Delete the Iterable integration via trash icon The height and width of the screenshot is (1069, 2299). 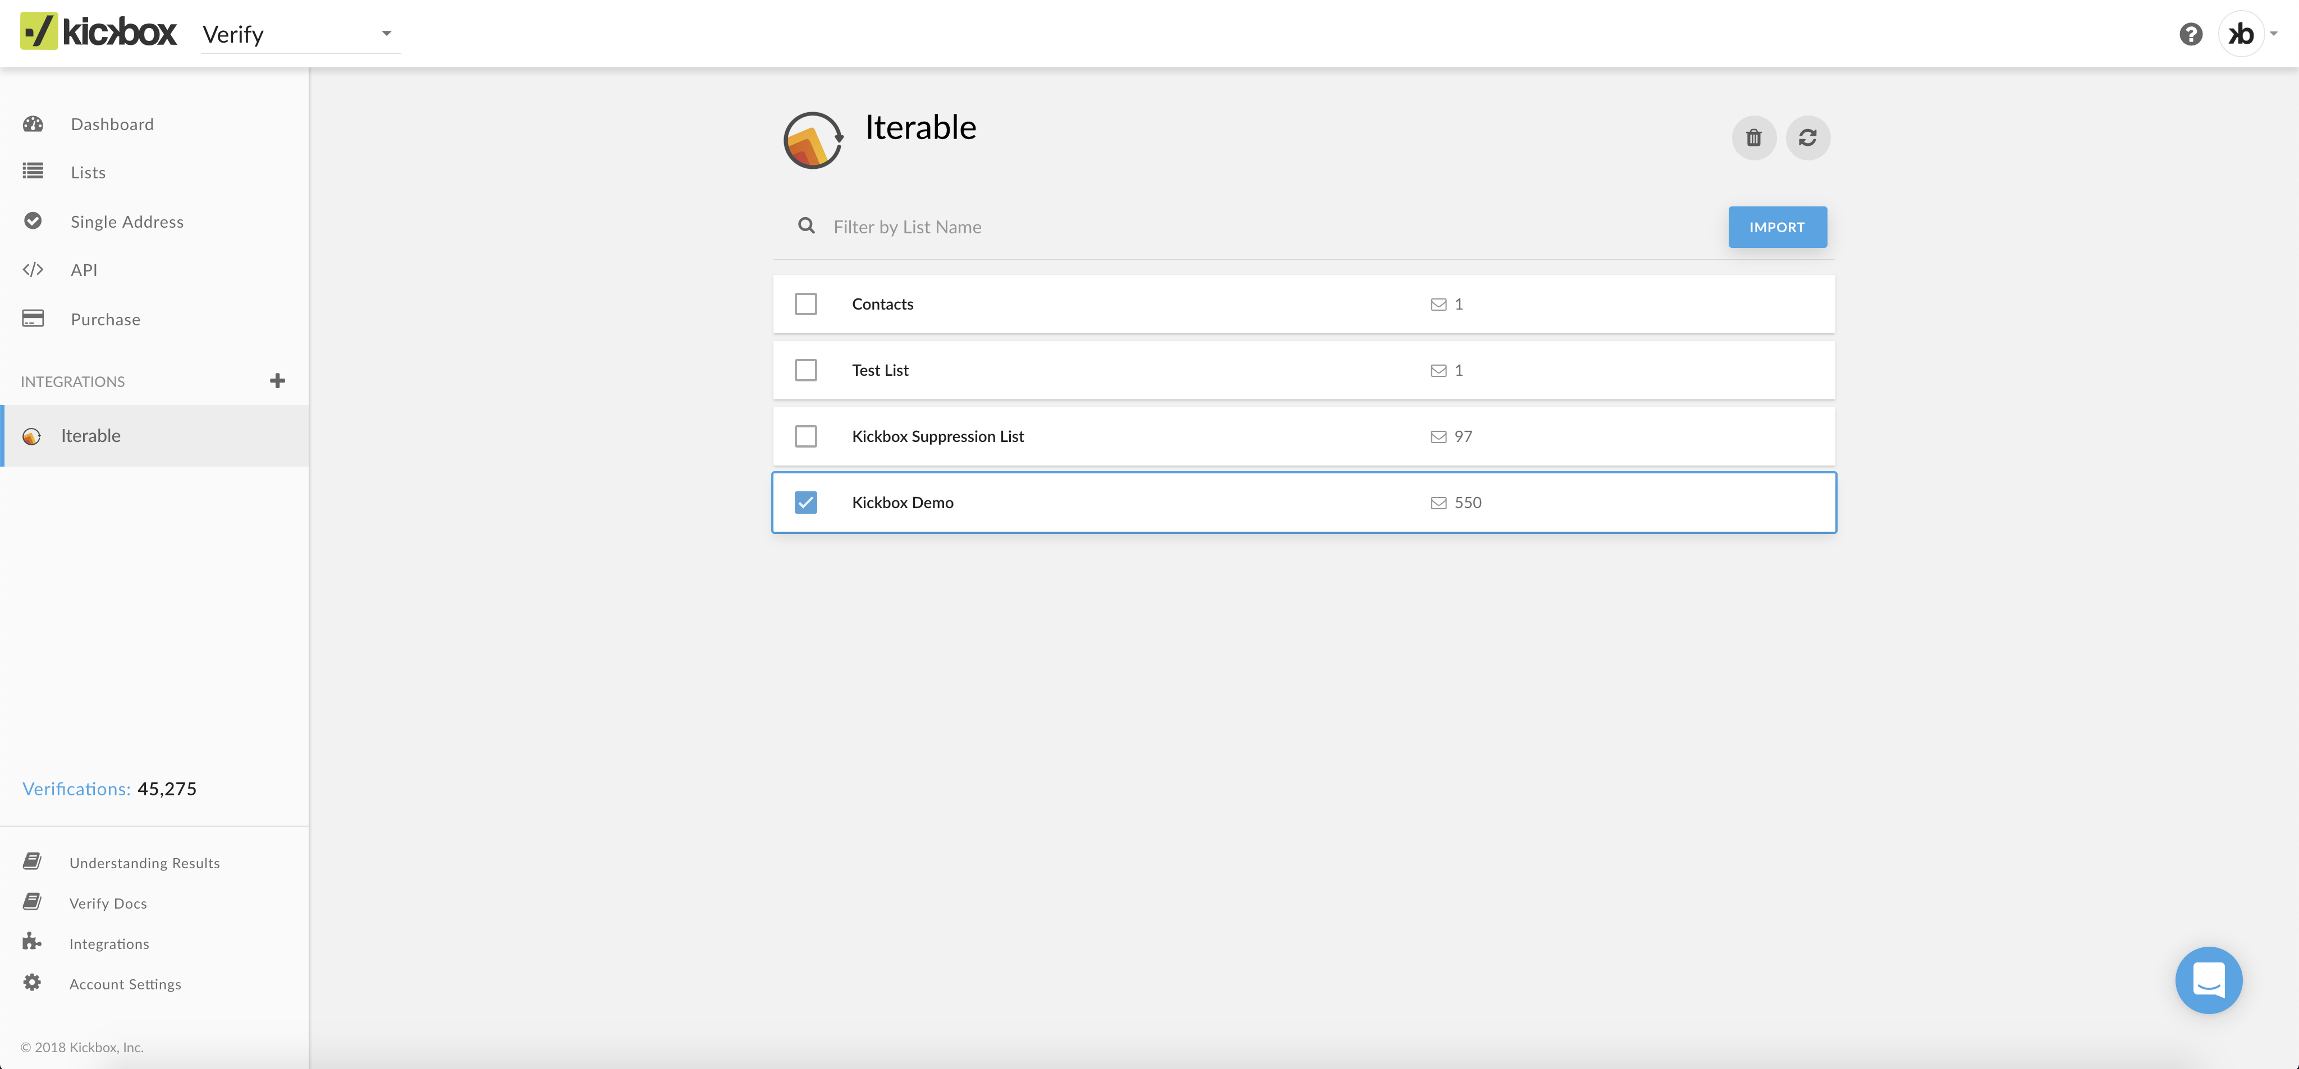point(1753,138)
